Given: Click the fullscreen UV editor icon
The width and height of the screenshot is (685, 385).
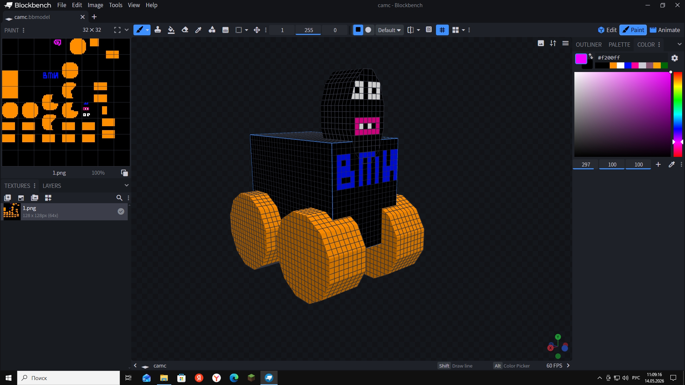Looking at the screenshot, I should (x=117, y=30).
